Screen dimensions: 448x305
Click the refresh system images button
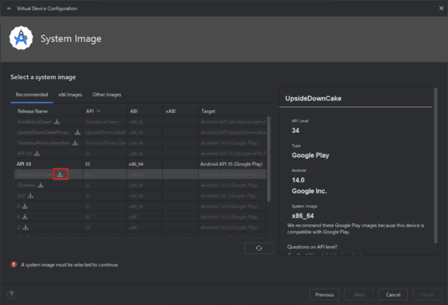pyautogui.click(x=259, y=248)
